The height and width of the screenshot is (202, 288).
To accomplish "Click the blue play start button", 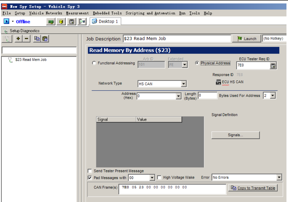I will 6,21.
